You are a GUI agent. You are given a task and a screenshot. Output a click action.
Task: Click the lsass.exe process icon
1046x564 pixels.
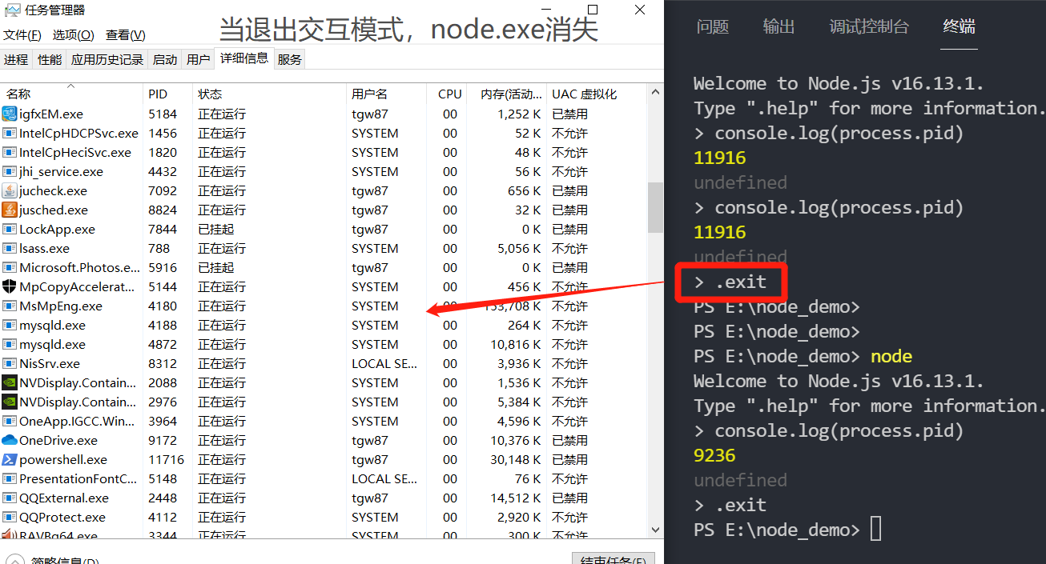click(10, 248)
